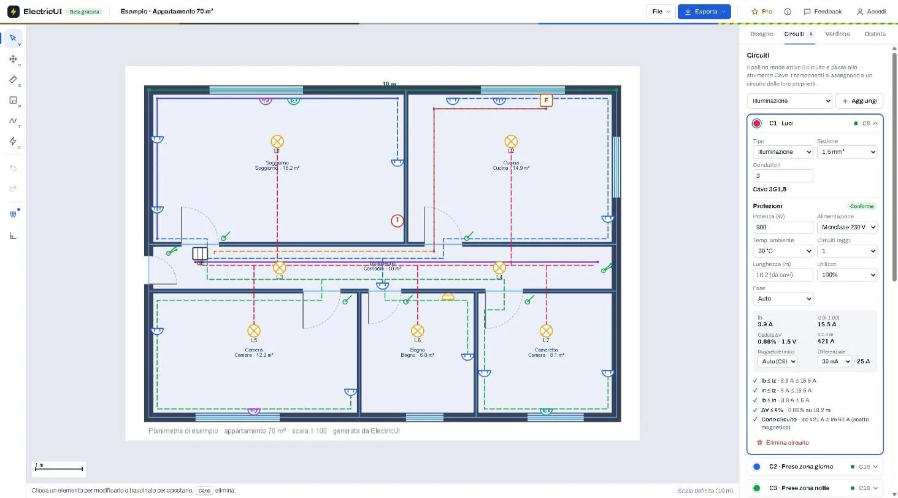Select lamp L2 in Cucina
Viewport: 898px width, 498px height.
pyautogui.click(x=511, y=142)
